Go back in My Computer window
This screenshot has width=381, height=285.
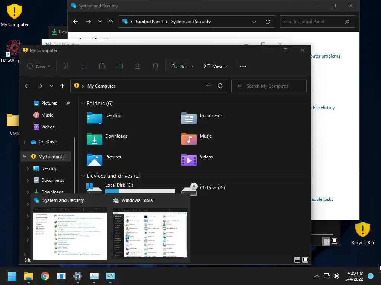pos(27,86)
